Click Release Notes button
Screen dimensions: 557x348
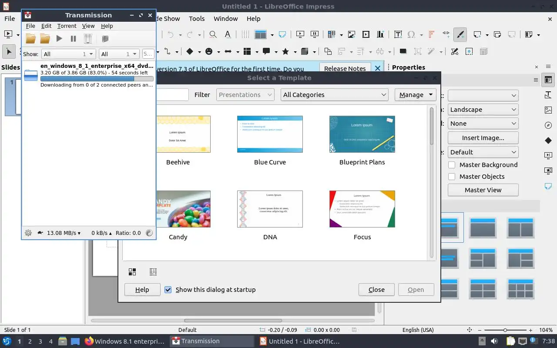click(x=345, y=68)
